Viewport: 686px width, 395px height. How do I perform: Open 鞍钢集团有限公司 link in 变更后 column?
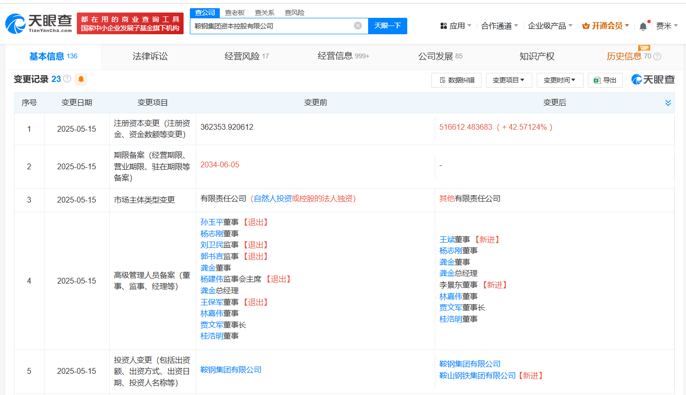point(470,364)
